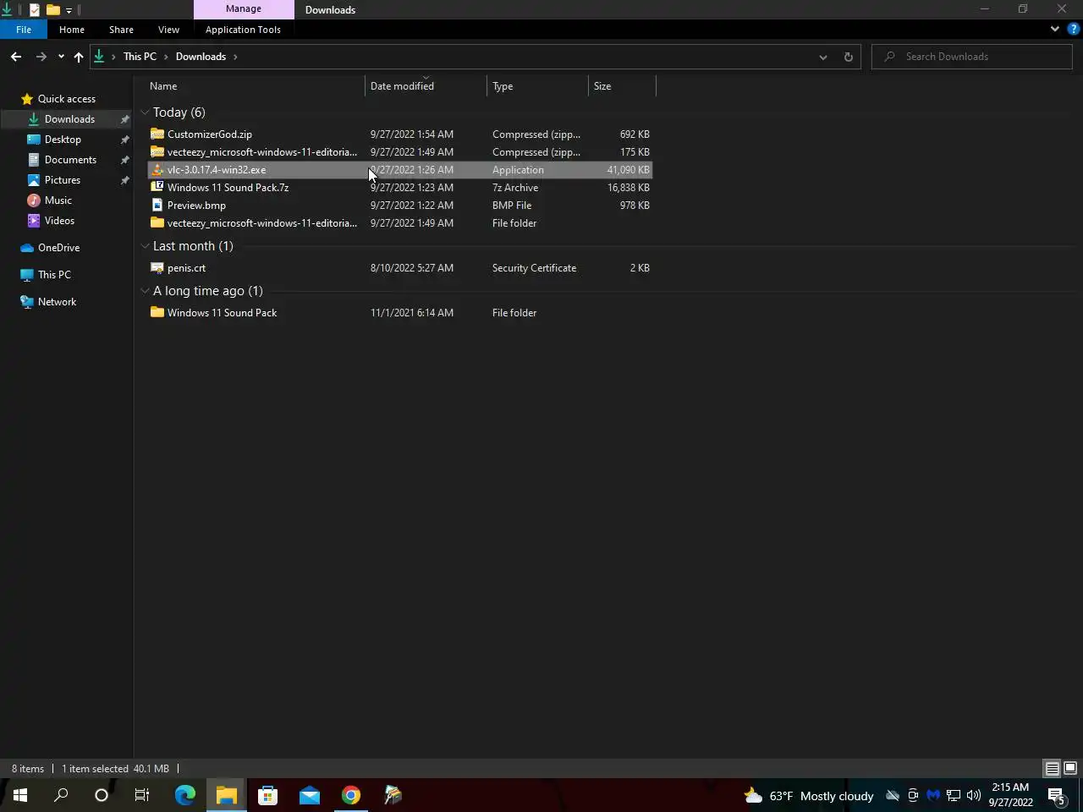Select the Application Tools tab
The image size is (1083, 812).
[x=243, y=29]
